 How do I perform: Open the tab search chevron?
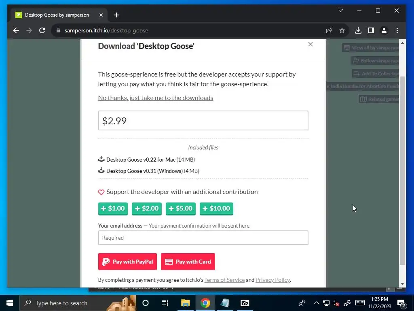tap(341, 11)
